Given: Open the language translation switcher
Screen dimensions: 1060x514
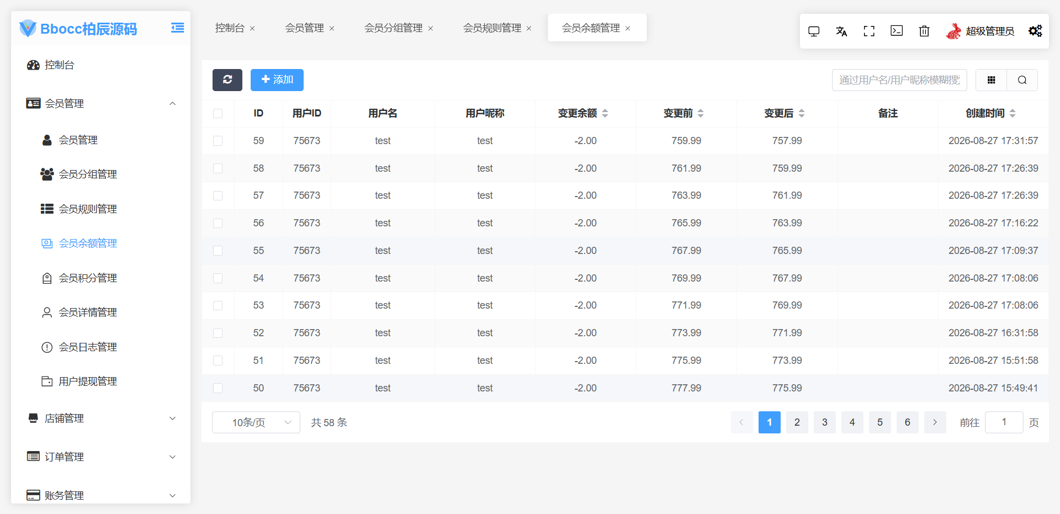Looking at the screenshot, I should (x=841, y=31).
